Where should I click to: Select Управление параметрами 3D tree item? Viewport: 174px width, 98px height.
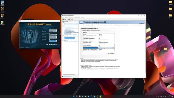click(70, 38)
